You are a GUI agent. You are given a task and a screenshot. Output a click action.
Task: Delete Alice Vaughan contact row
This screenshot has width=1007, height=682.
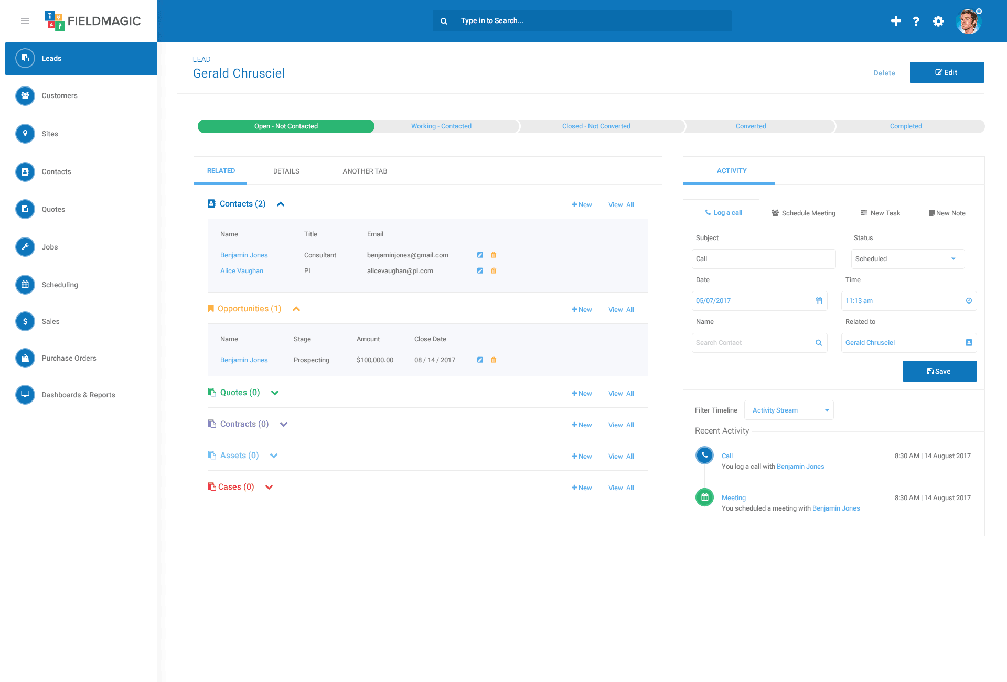click(x=494, y=271)
